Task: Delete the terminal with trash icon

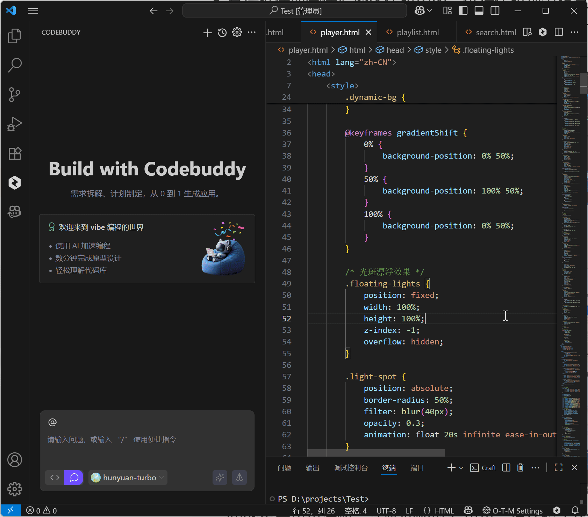Action: click(x=520, y=468)
